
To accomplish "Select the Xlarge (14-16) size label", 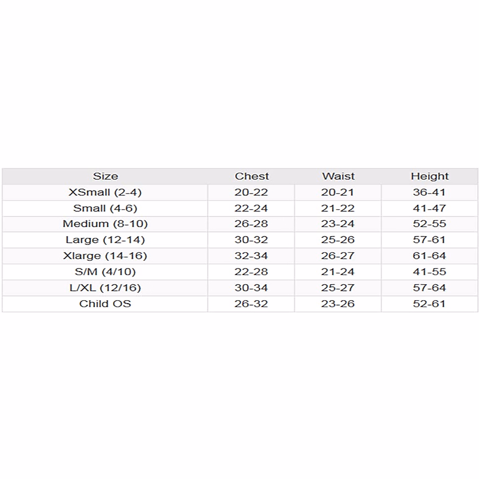I will [105, 255].
